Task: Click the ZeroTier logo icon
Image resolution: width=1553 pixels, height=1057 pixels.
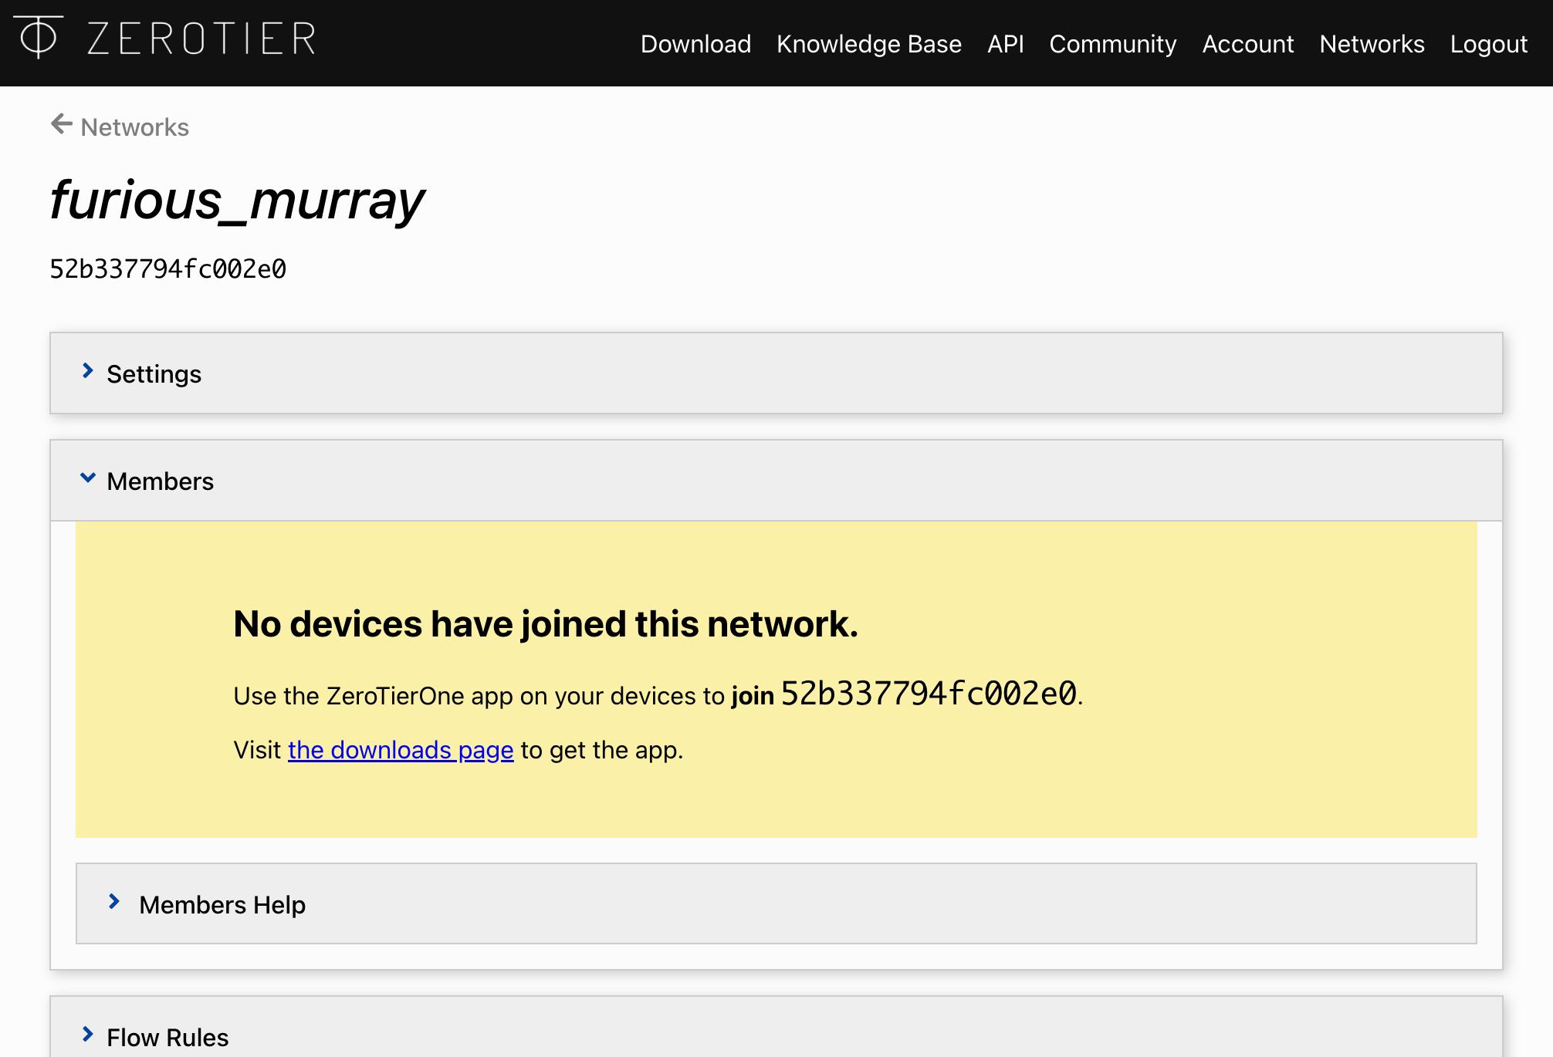Action: [38, 37]
